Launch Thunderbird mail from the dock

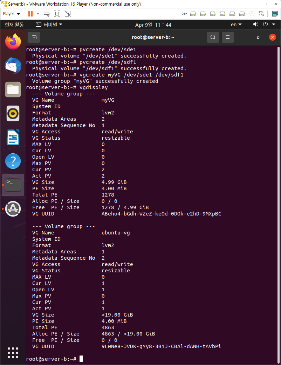(x=13, y=66)
